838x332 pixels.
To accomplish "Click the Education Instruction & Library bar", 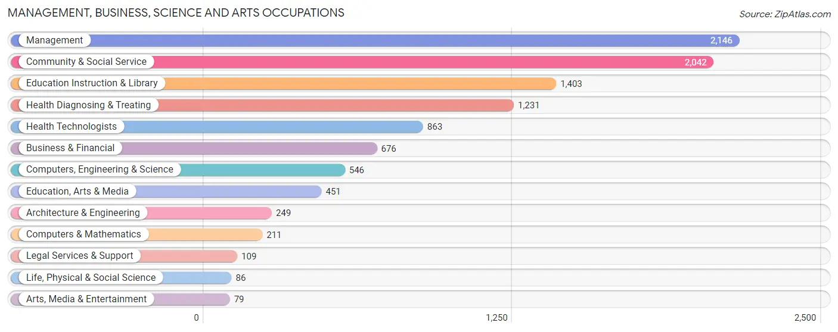I will coord(283,83).
